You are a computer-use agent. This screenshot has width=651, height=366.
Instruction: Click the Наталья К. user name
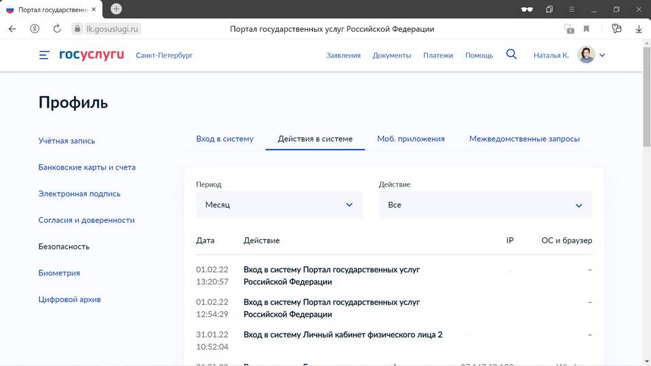551,55
